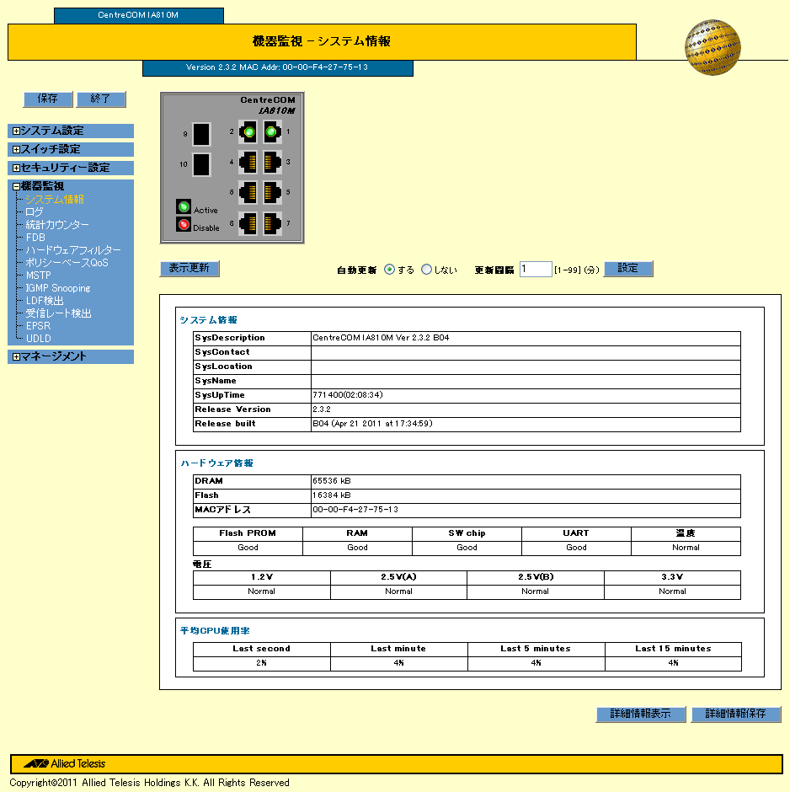
Task: Open the UDLD page
Action: pos(39,339)
